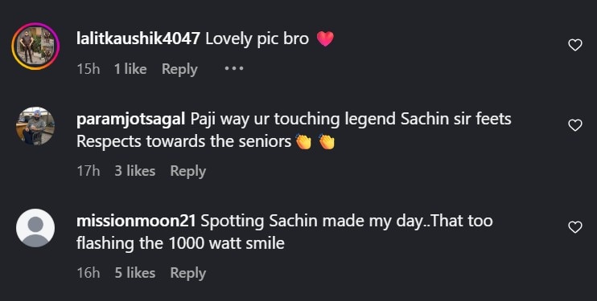Image resolution: width=597 pixels, height=301 pixels.
Task: Click the 15h timestamp
Action: point(89,69)
